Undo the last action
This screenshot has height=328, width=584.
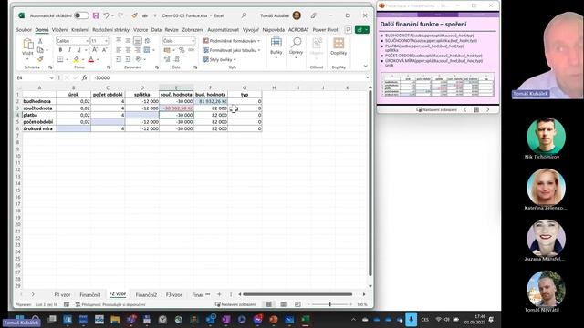pyautogui.click(x=106, y=15)
